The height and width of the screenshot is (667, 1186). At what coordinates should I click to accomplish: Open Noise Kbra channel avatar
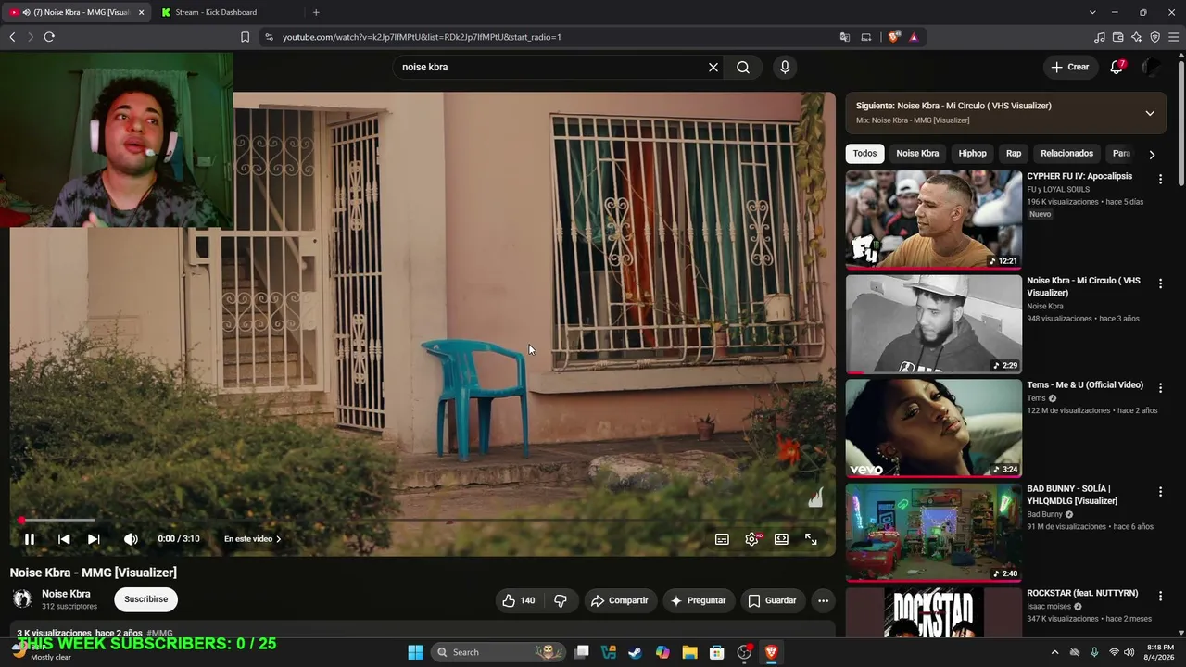pyautogui.click(x=22, y=599)
